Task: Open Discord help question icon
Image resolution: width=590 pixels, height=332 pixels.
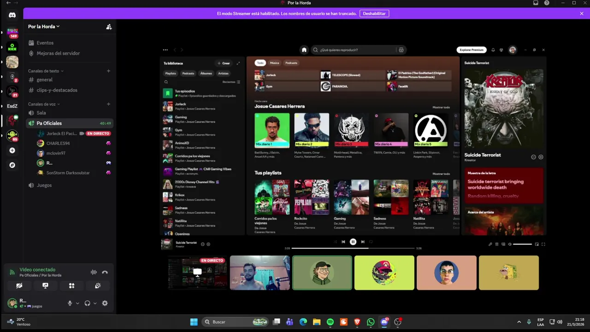Action: (547, 3)
